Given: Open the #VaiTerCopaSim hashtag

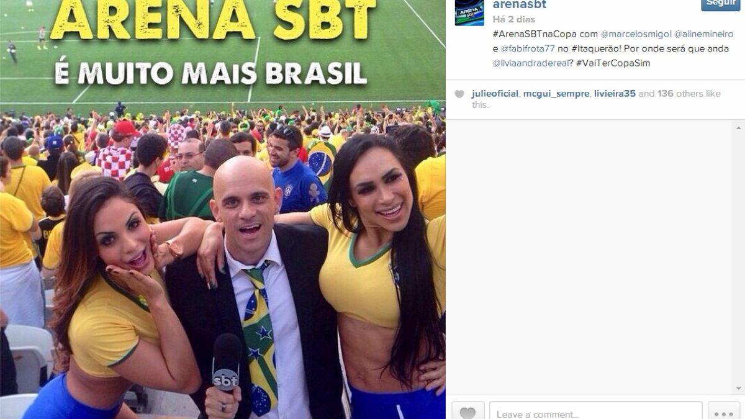Looking at the screenshot, I should (613, 63).
